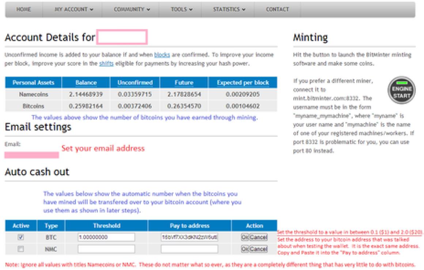Screen dimensions: 424x270
Task: Click the Unconfirmed column header
Action: coord(135,82)
